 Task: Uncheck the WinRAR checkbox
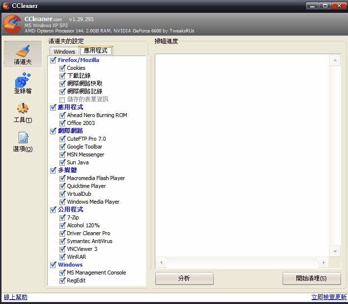(x=62, y=257)
